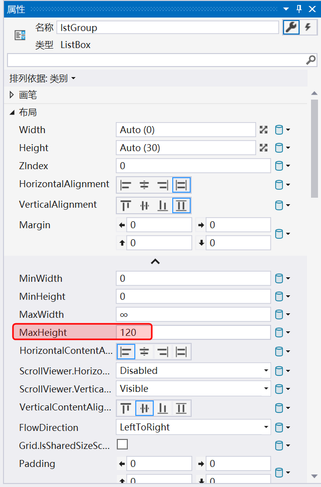Expand the 画笔 category

click(x=12, y=95)
